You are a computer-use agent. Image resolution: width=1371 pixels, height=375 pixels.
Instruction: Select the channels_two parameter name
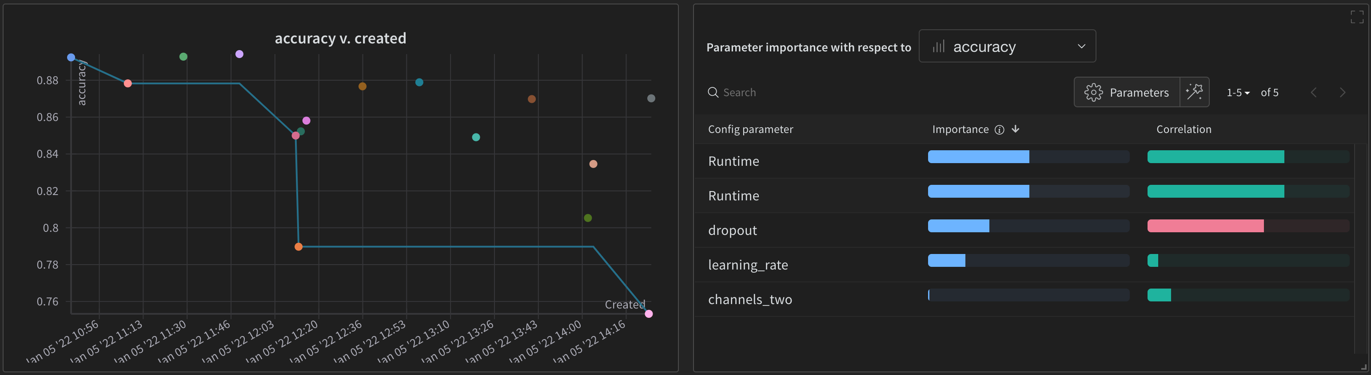750,298
